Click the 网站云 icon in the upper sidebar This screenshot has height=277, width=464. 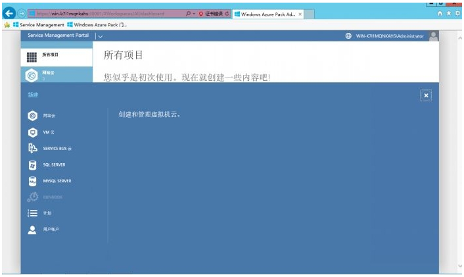click(32, 75)
